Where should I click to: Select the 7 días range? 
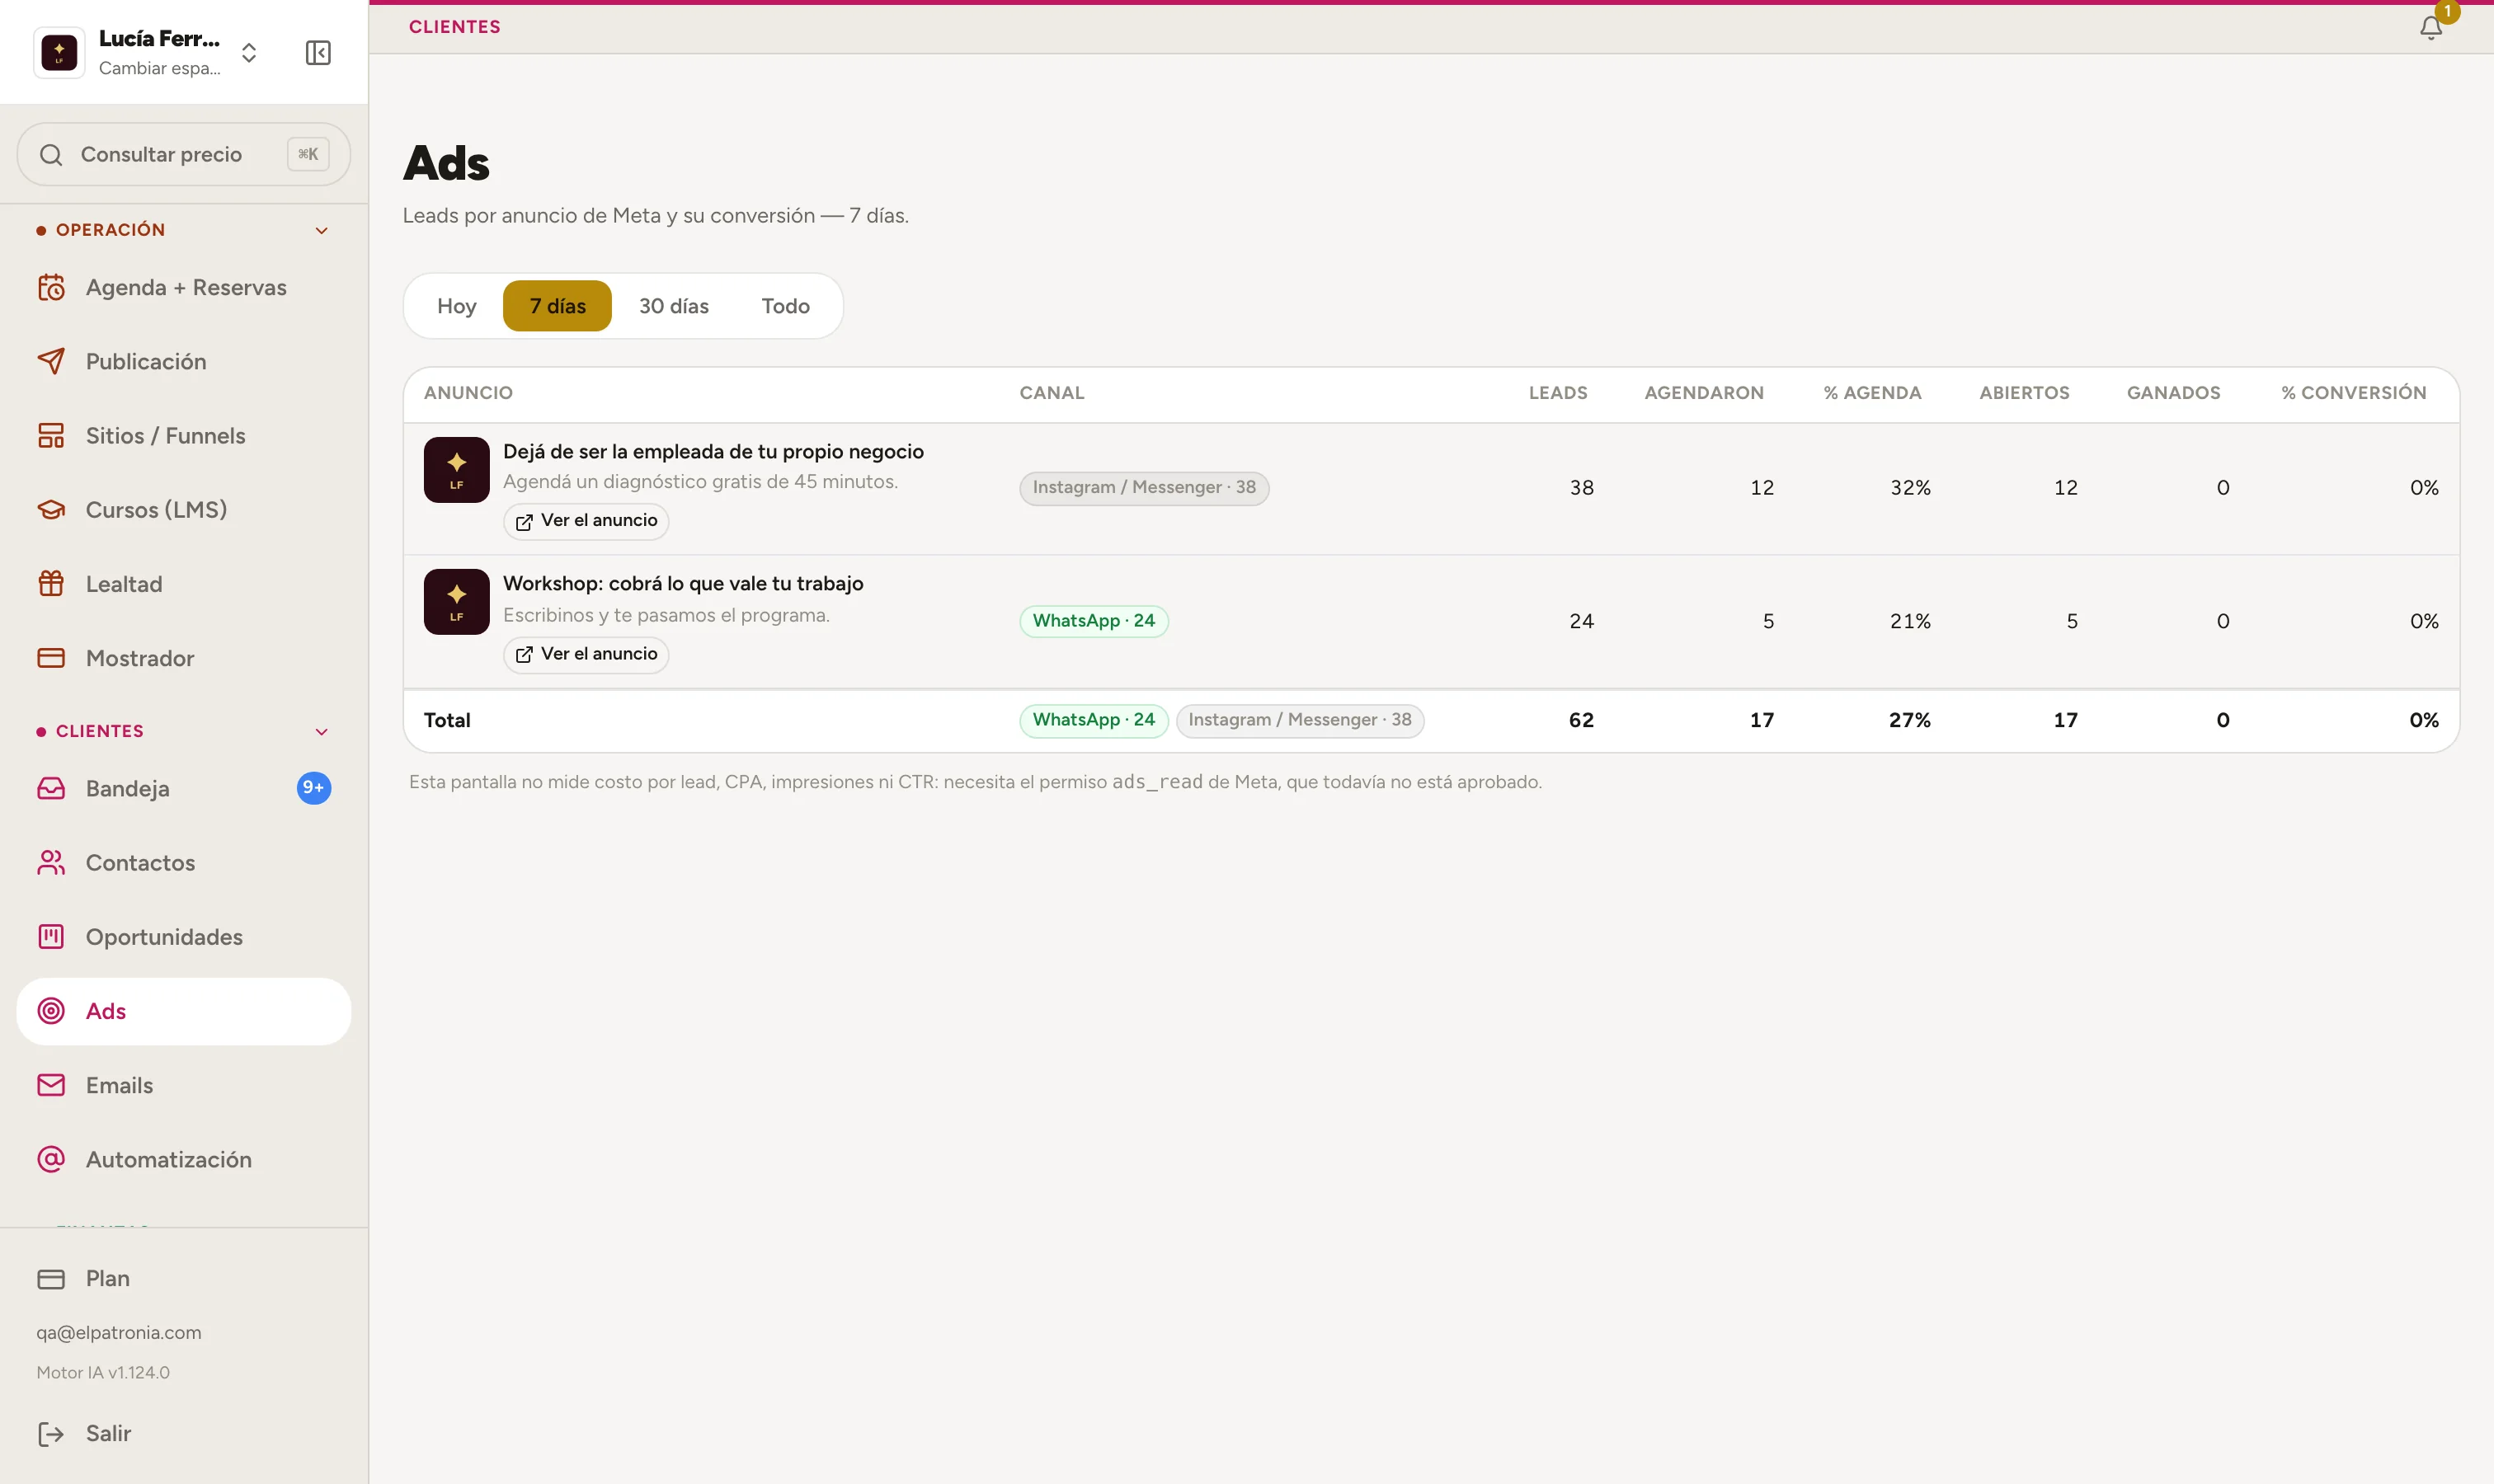pos(558,306)
